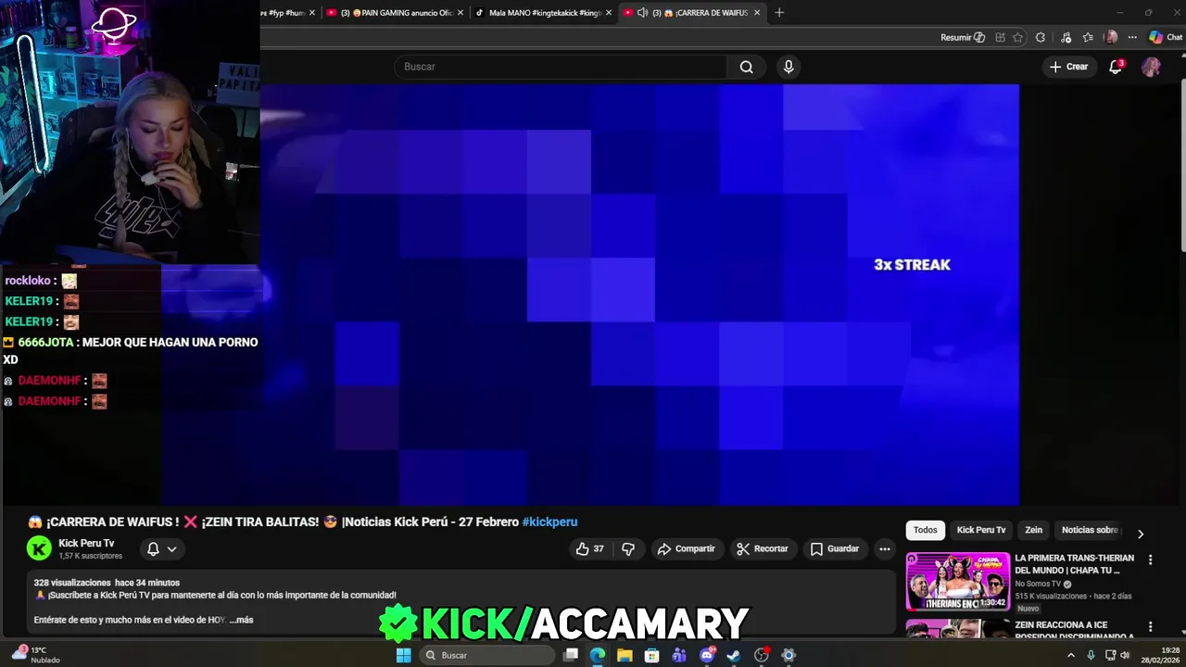Viewport: 1186px width, 667px height.
Task: Save video using Guardar button
Action: tap(834, 548)
